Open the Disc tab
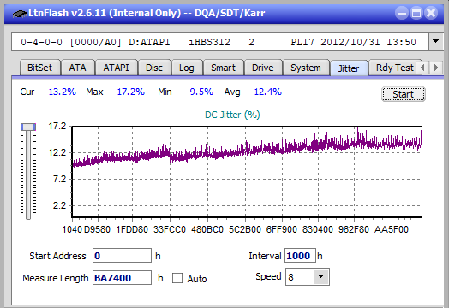 point(154,68)
